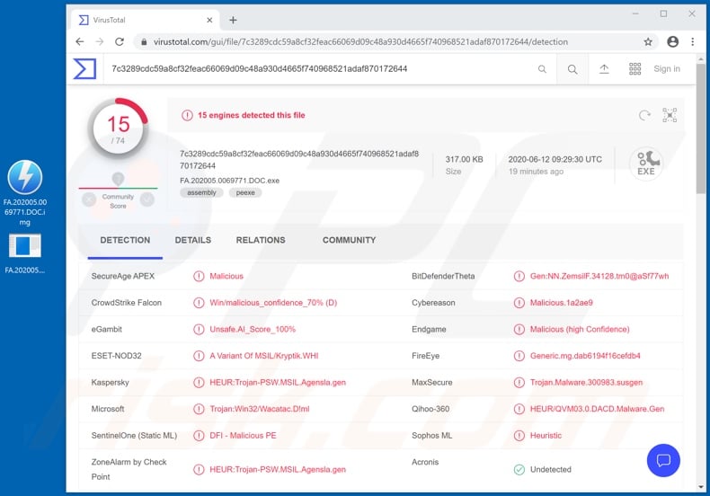Click eGambit Unsafe.AI_Score_100% result
Viewport: 710px width, 496px height.
tap(253, 329)
